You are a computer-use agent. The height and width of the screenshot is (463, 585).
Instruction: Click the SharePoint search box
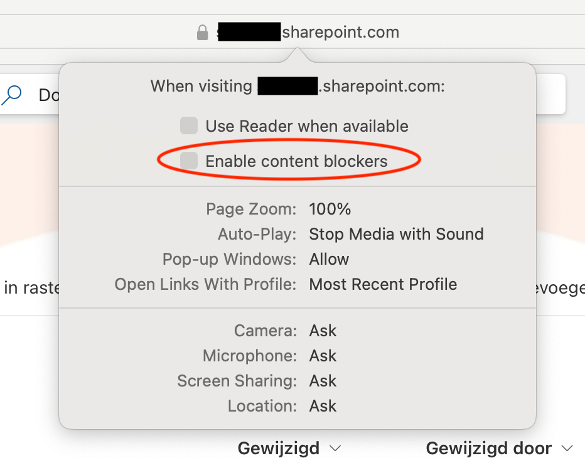tap(30, 95)
